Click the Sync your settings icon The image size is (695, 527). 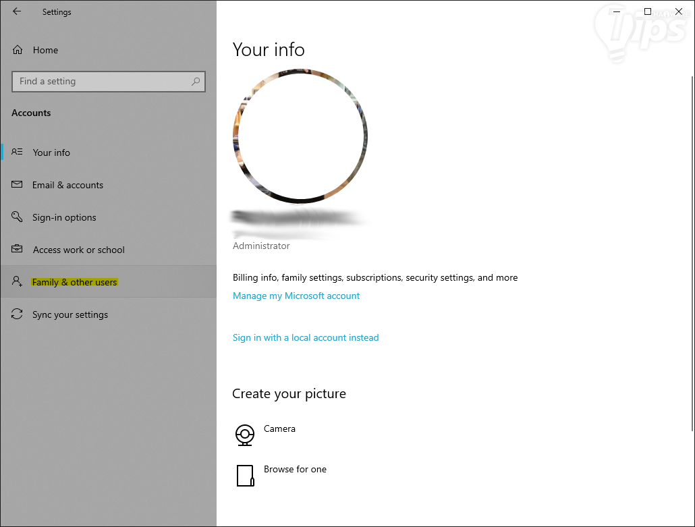(x=18, y=314)
